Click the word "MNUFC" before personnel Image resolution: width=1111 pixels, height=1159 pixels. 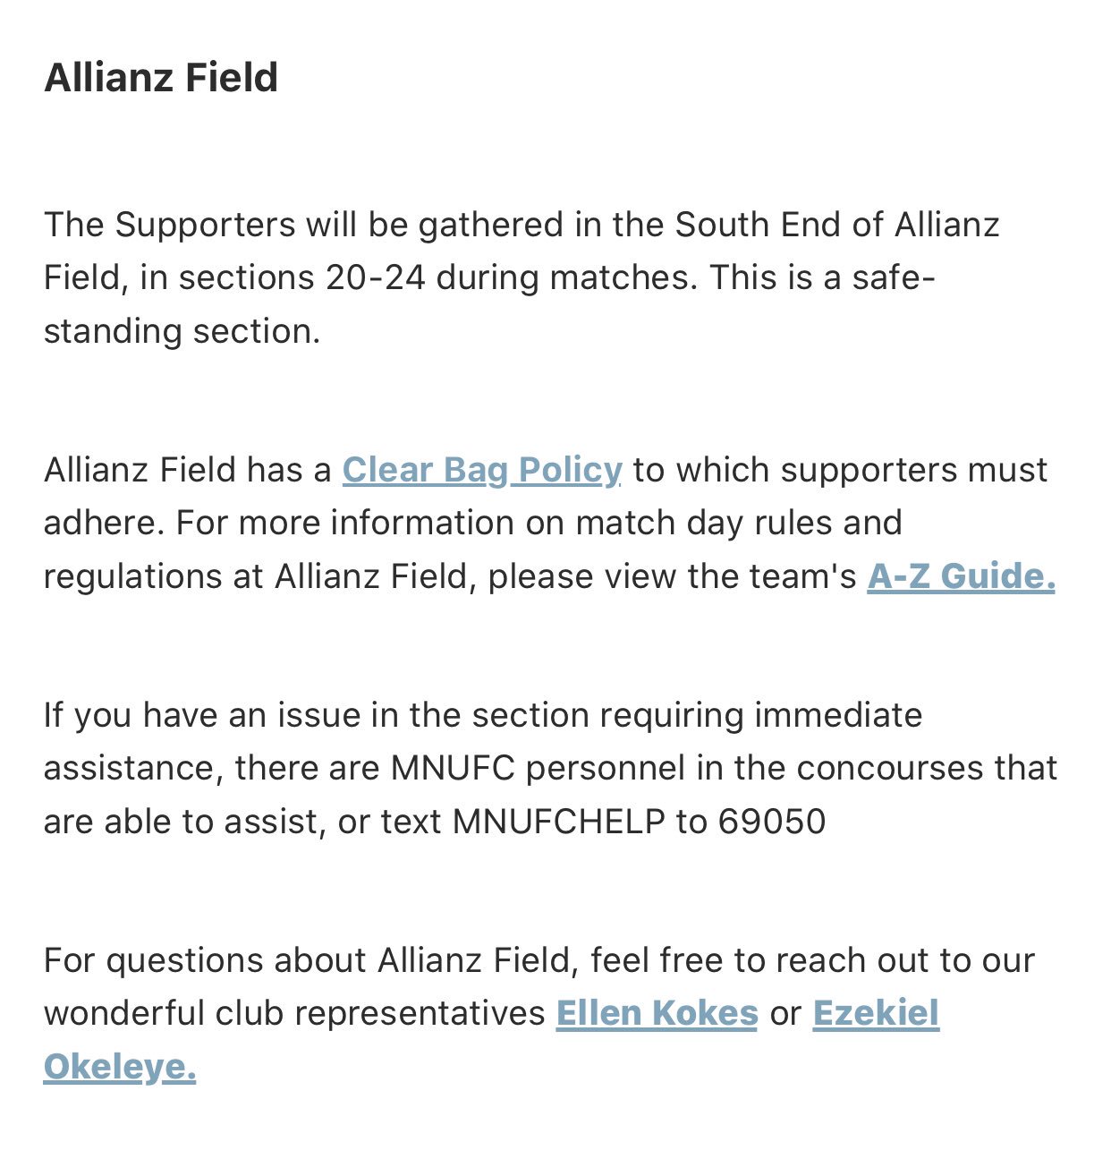pyautogui.click(x=453, y=768)
